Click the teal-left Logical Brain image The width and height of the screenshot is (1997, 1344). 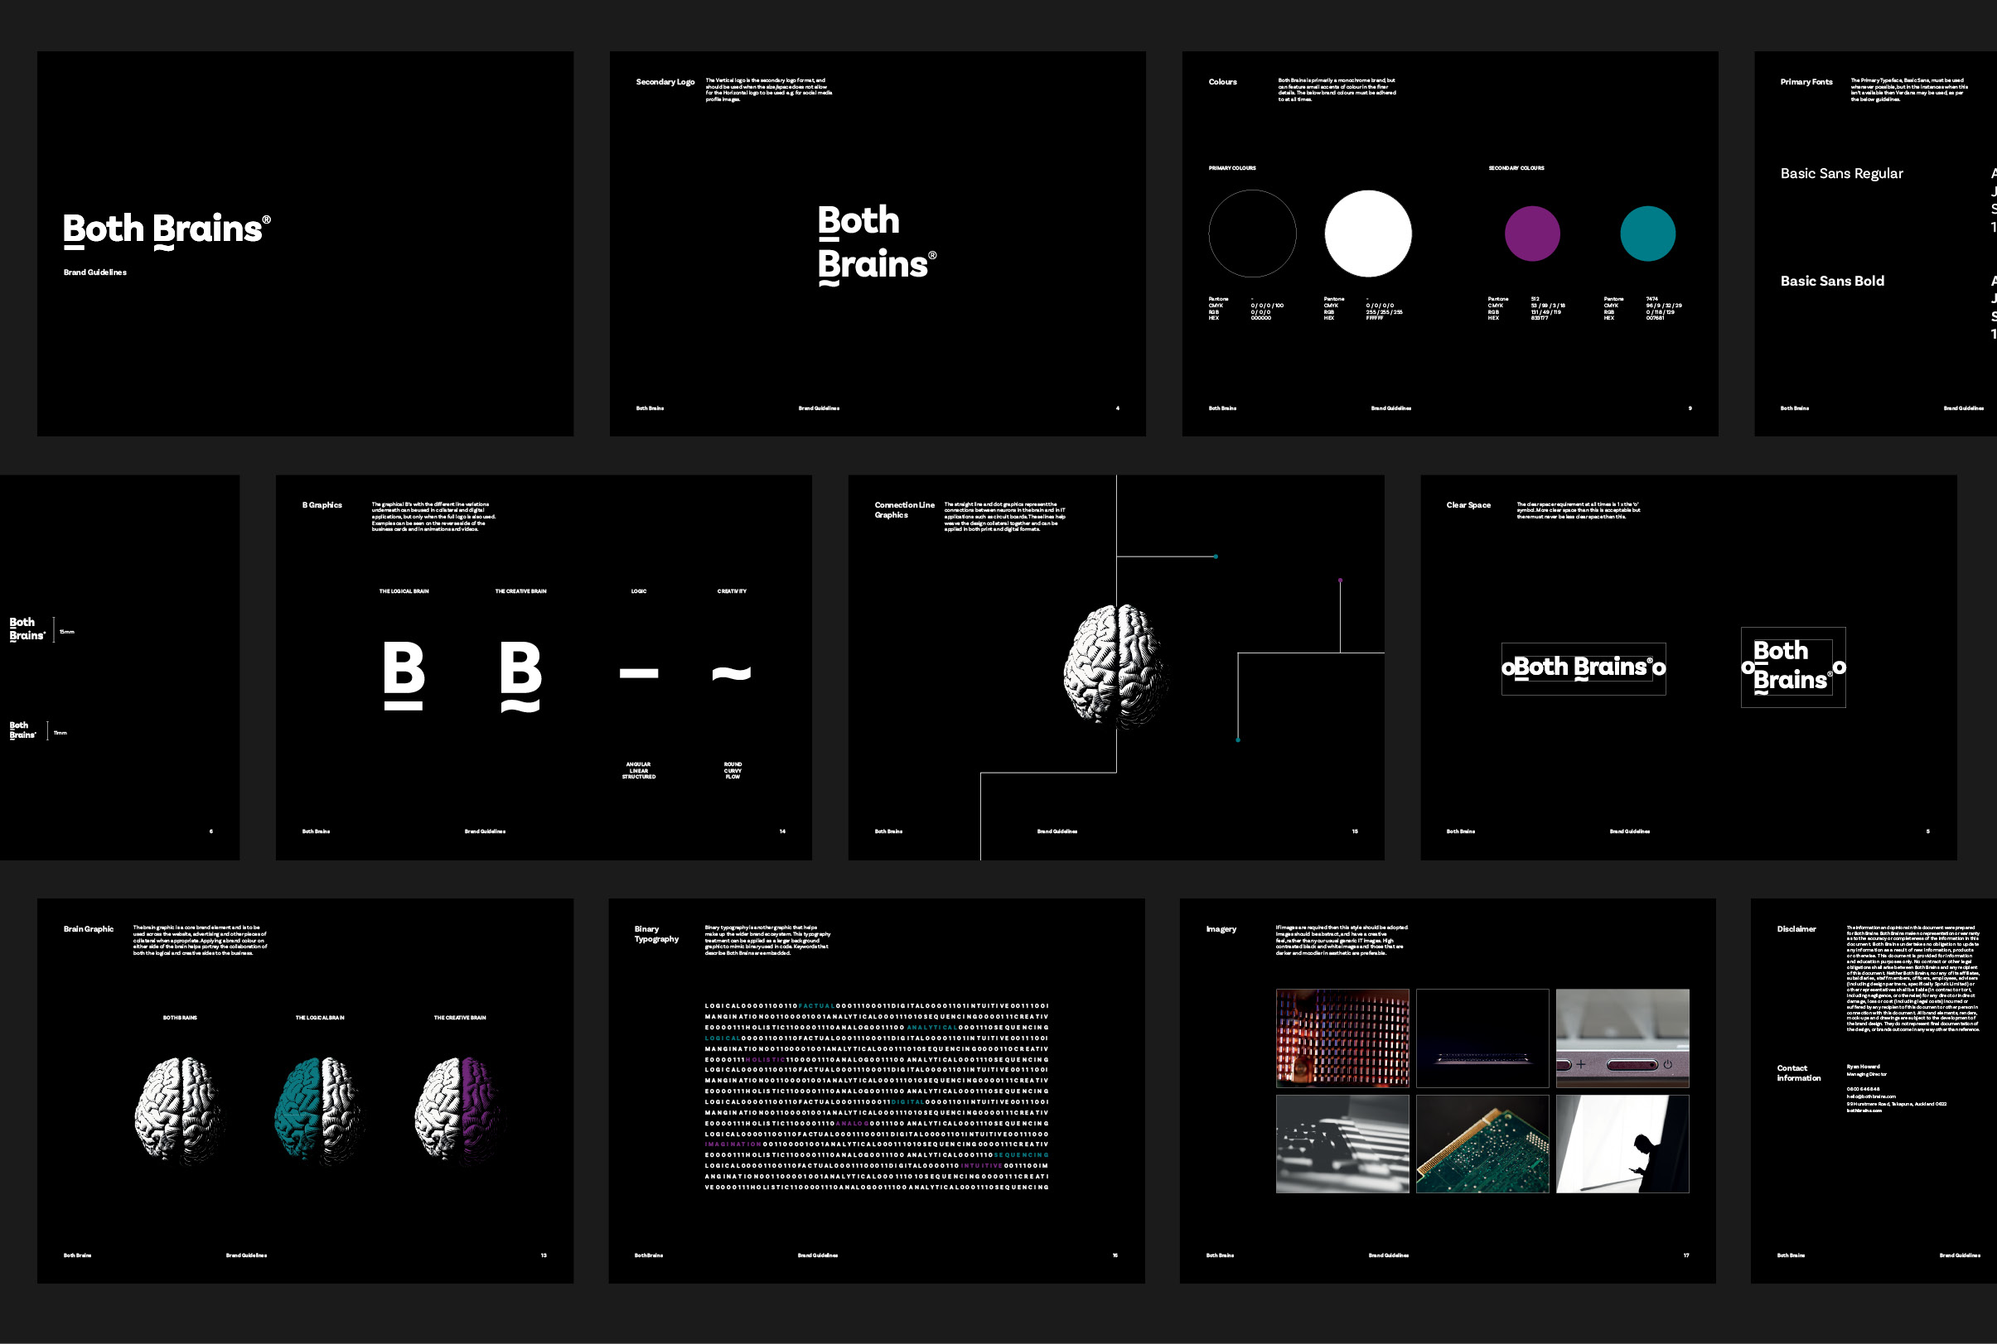tap(320, 1110)
